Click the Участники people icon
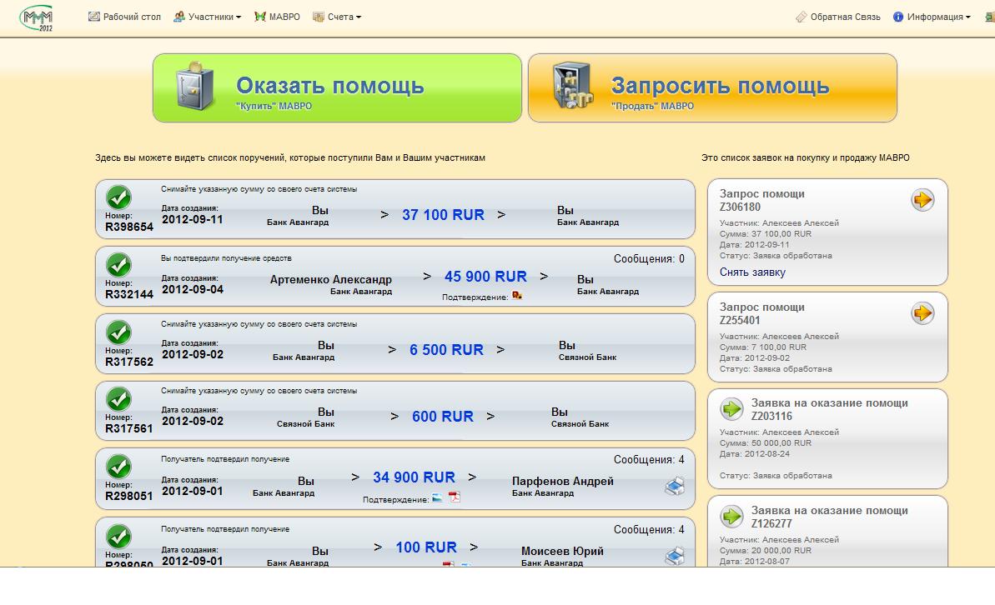This screenshot has width=995, height=605. click(179, 17)
